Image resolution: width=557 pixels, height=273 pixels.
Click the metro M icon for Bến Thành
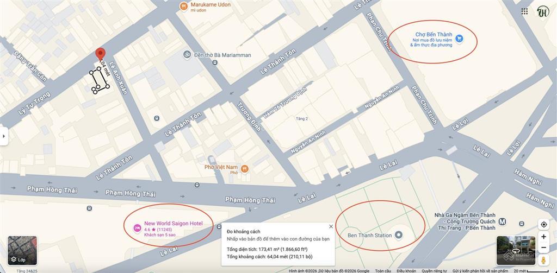(502, 221)
